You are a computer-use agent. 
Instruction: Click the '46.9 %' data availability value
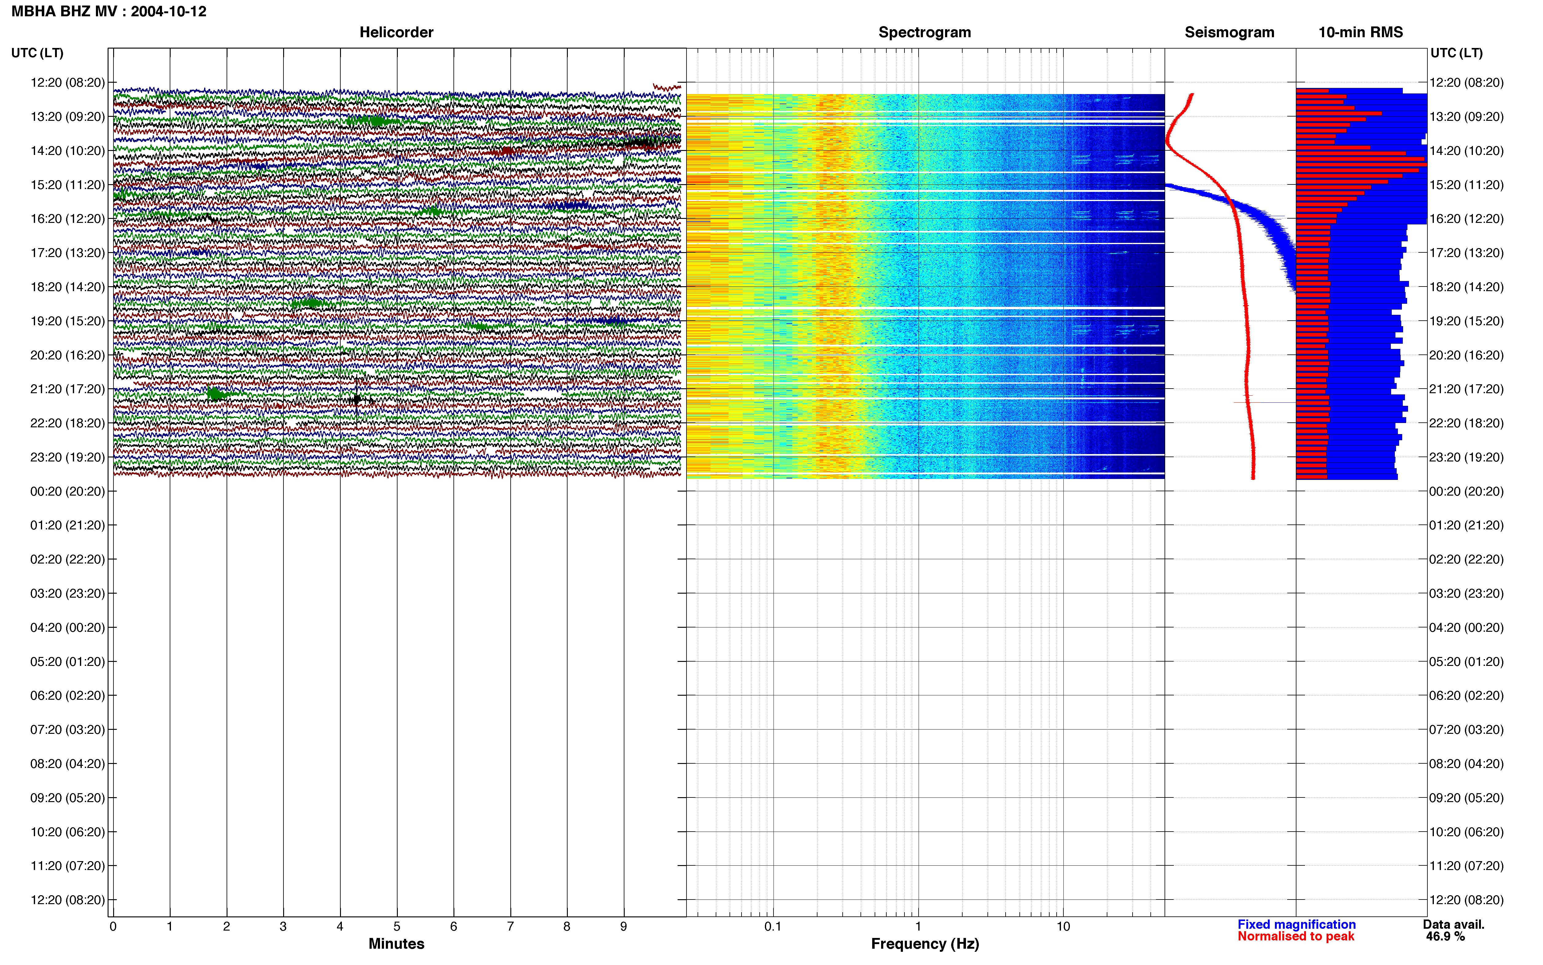[1445, 936]
